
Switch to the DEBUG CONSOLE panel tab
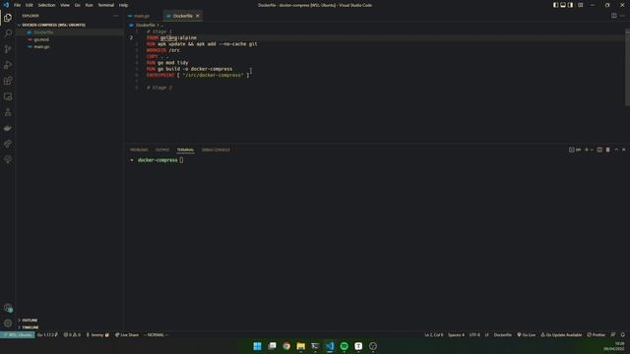[216, 149]
